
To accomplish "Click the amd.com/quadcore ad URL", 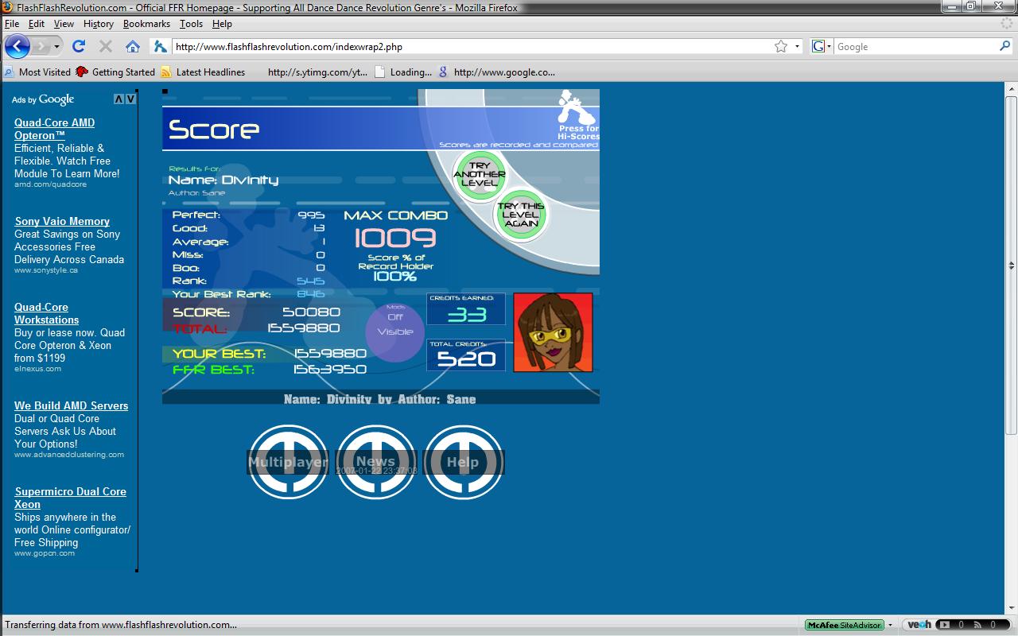I will tap(50, 184).
